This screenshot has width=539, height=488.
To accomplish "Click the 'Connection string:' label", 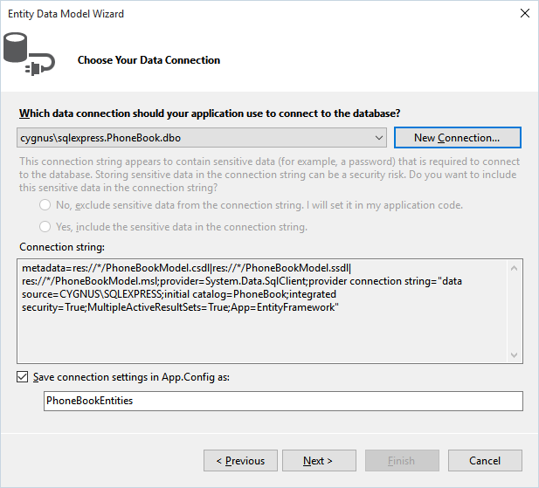I will click(62, 247).
